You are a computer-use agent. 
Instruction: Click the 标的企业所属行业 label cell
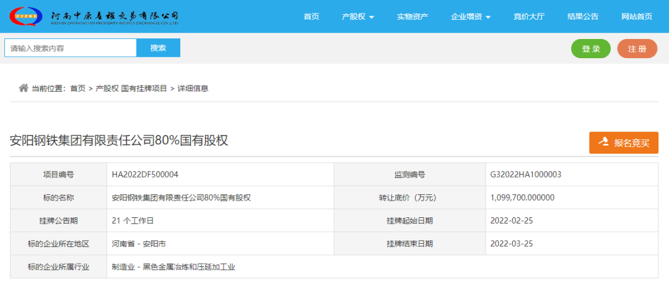pos(58,267)
